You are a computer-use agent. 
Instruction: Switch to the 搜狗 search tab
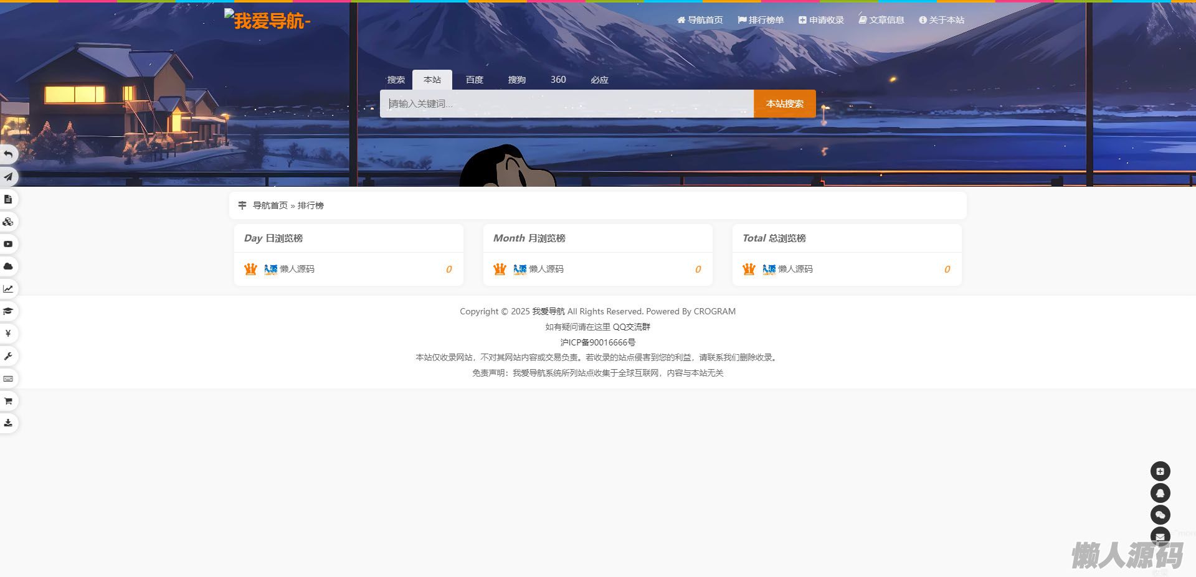517,80
